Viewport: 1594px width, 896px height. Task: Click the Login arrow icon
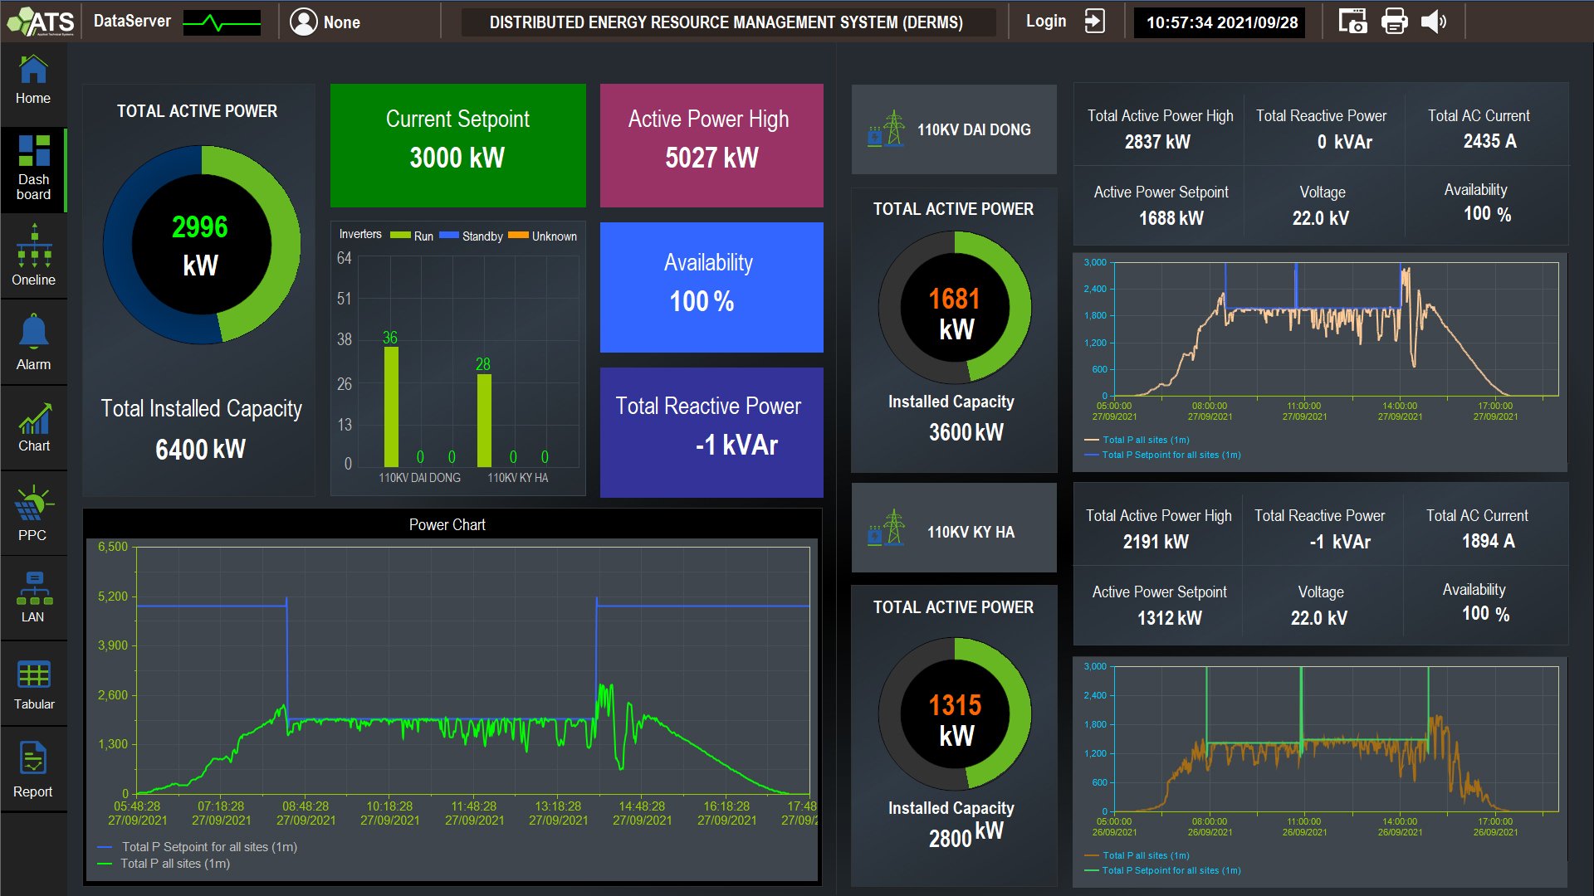tap(1095, 22)
